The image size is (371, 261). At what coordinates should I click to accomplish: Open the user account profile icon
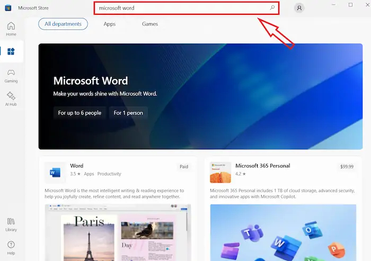[x=299, y=8]
